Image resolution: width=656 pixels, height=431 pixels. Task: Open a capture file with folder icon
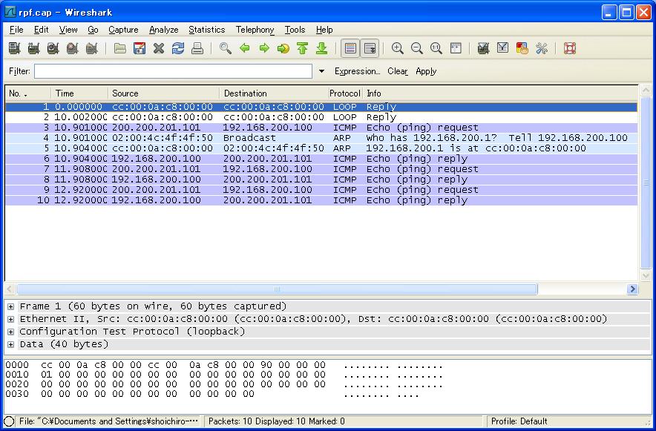[x=120, y=48]
